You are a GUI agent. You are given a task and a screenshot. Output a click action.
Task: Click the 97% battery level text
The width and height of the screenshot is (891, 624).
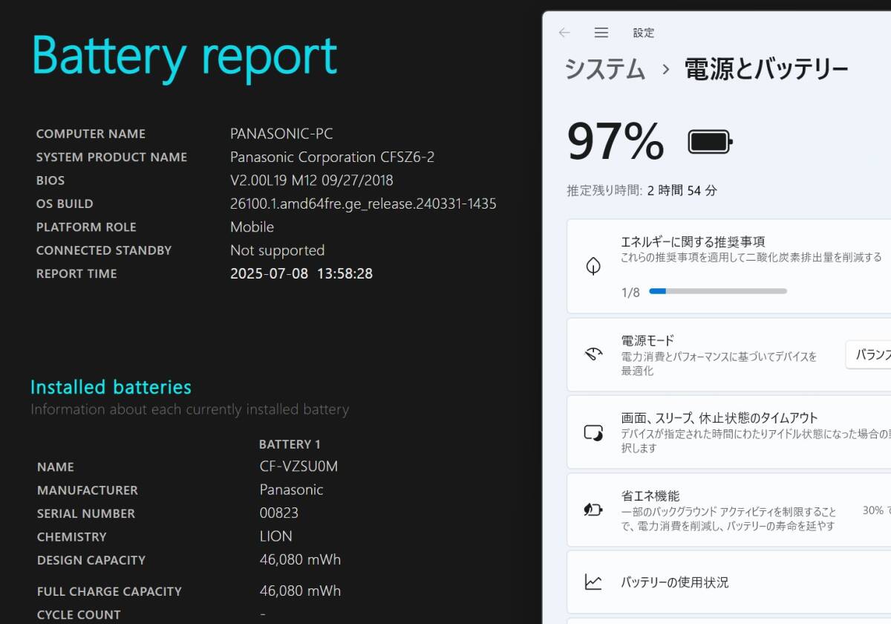[x=616, y=141]
